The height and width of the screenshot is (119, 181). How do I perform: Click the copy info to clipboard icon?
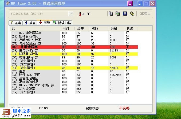point(111,14)
